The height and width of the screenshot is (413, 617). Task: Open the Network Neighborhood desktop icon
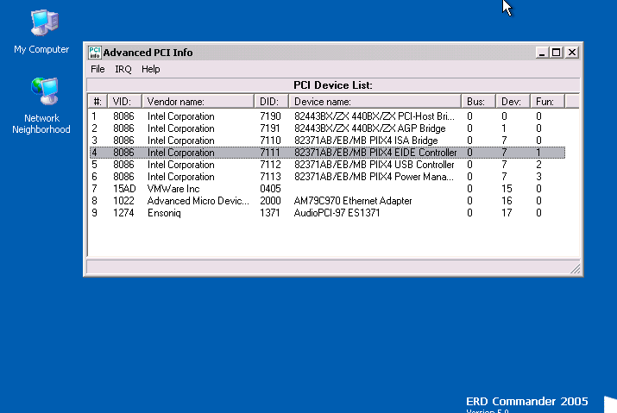(x=41, y=106)
